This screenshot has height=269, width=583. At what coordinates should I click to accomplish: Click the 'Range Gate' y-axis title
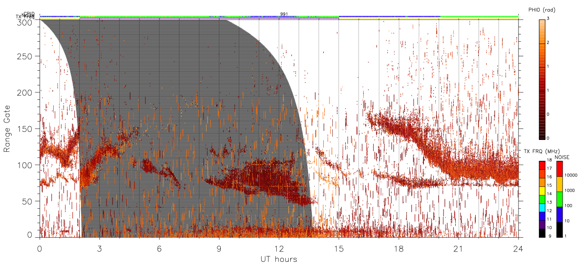7,129
